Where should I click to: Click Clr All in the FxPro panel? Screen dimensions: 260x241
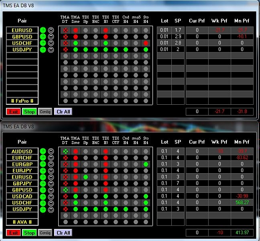[63, 112]
